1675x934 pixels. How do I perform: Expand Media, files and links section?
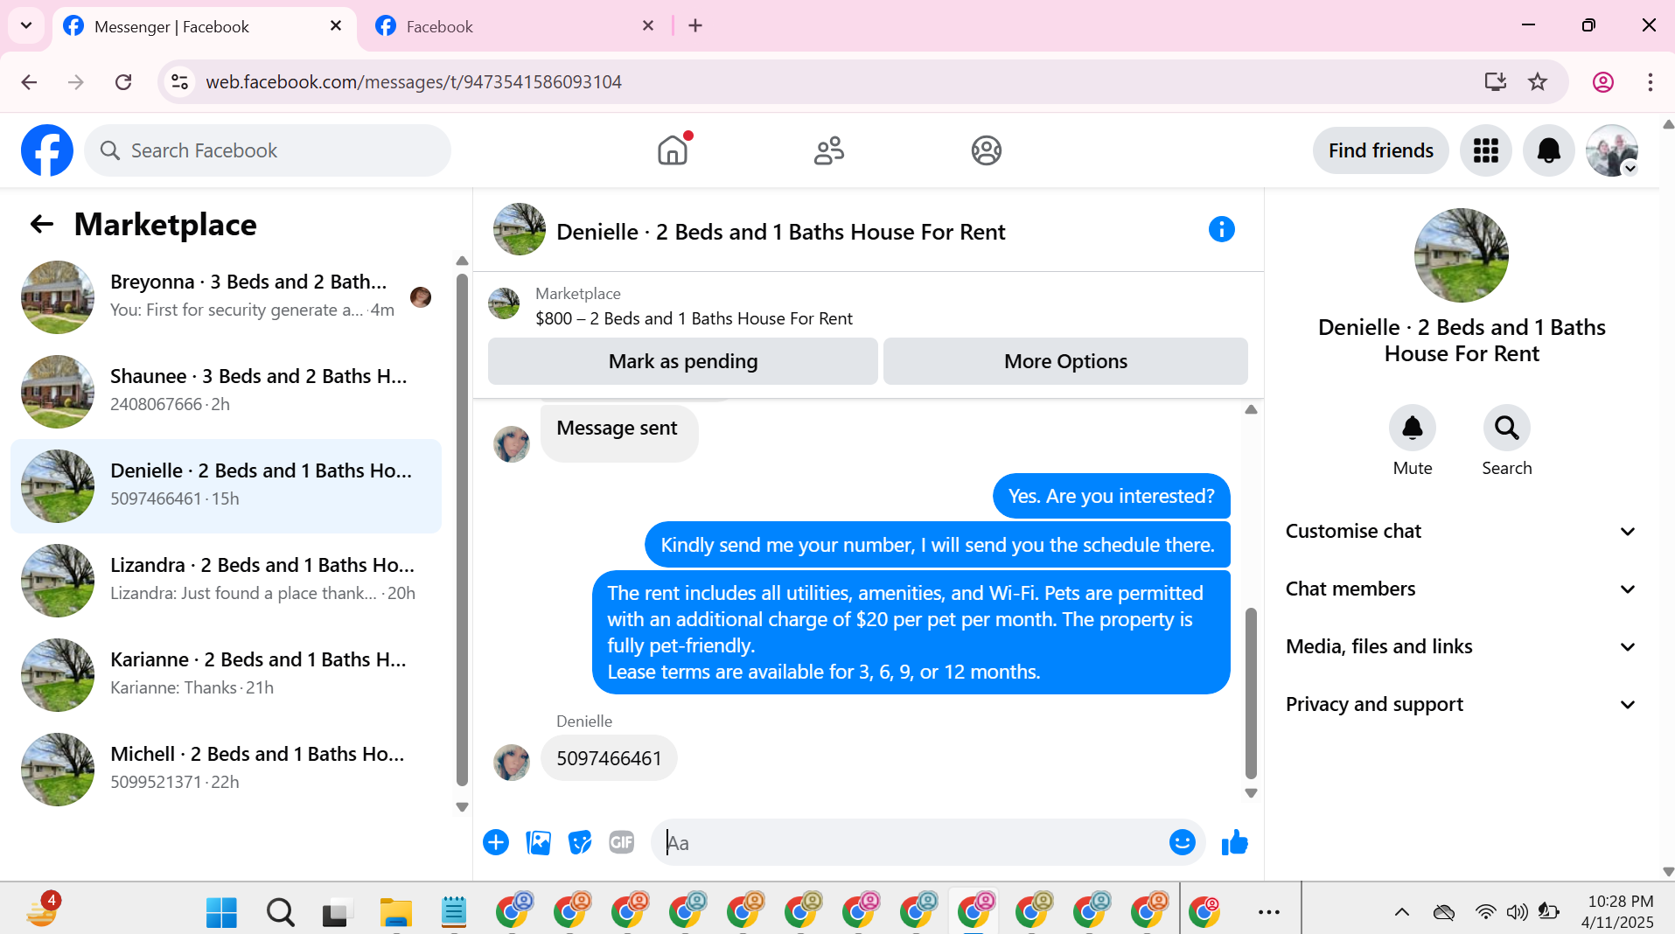coord(1460,647)
